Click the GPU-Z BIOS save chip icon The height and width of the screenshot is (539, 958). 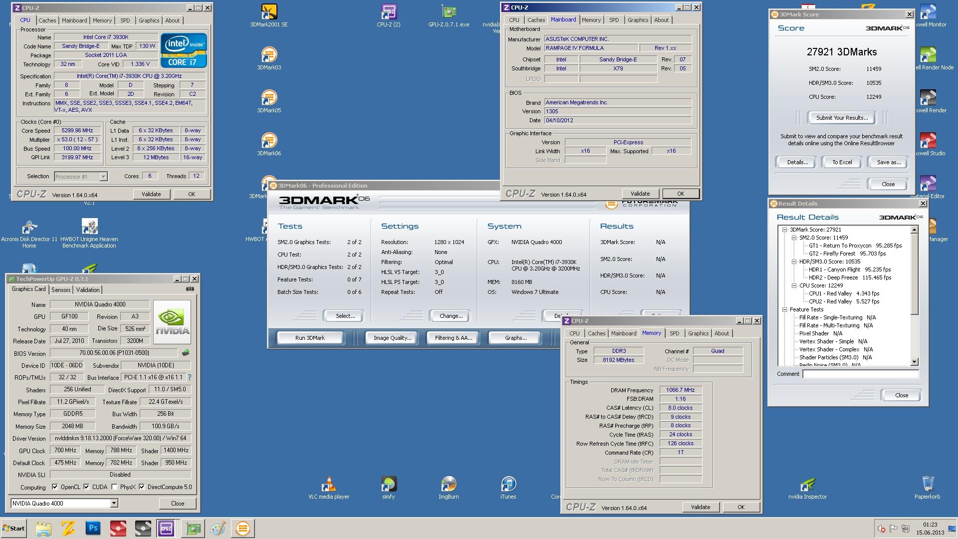point(186,353)
